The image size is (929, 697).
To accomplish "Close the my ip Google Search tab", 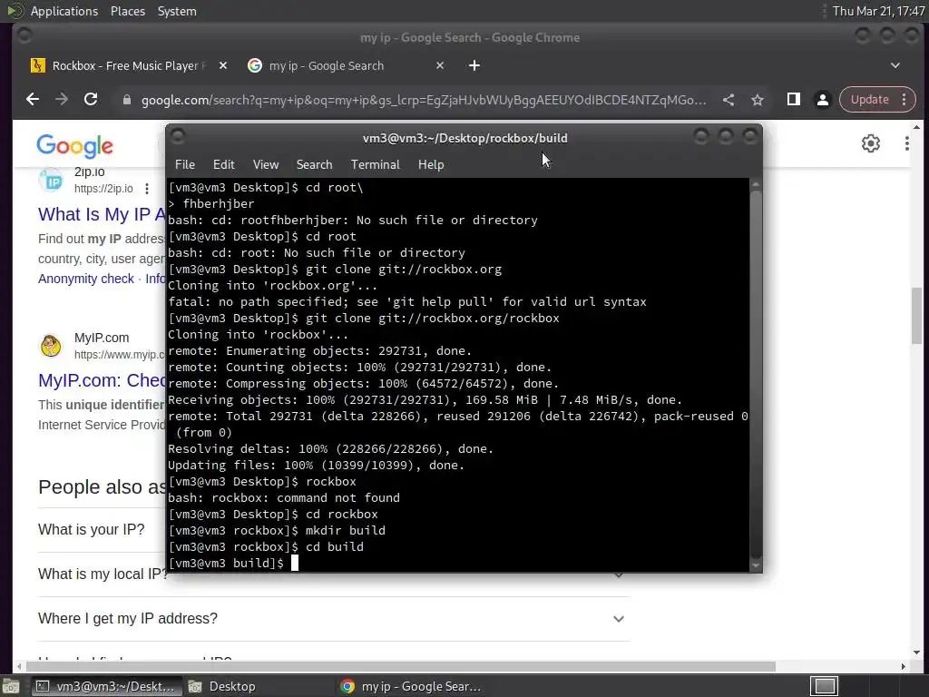I will coord(440,65).
